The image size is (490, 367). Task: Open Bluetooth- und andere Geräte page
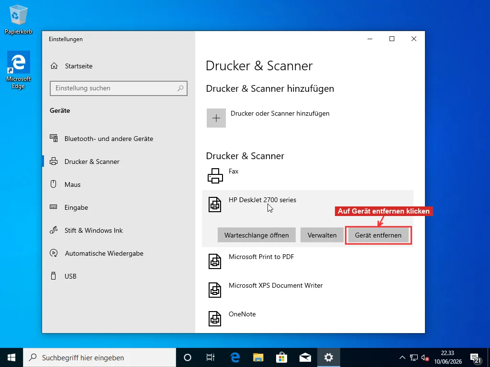click(x=109, y=139)
